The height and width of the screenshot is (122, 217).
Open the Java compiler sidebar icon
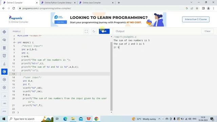tap(4, 64)
